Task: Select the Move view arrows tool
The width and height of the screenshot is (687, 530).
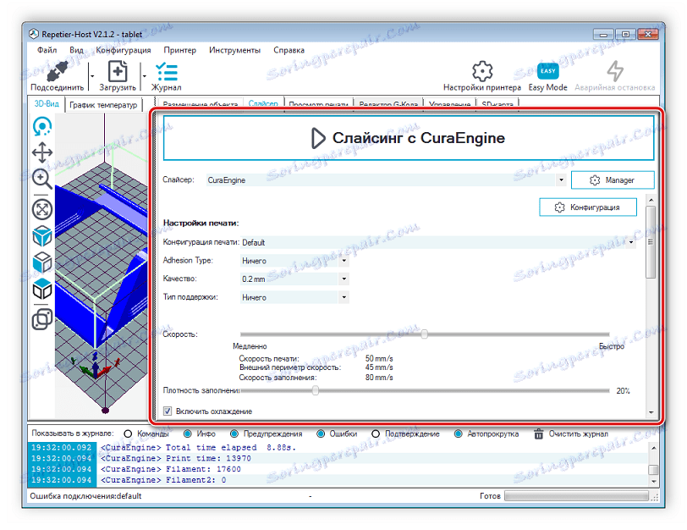Action: (42, 152)
